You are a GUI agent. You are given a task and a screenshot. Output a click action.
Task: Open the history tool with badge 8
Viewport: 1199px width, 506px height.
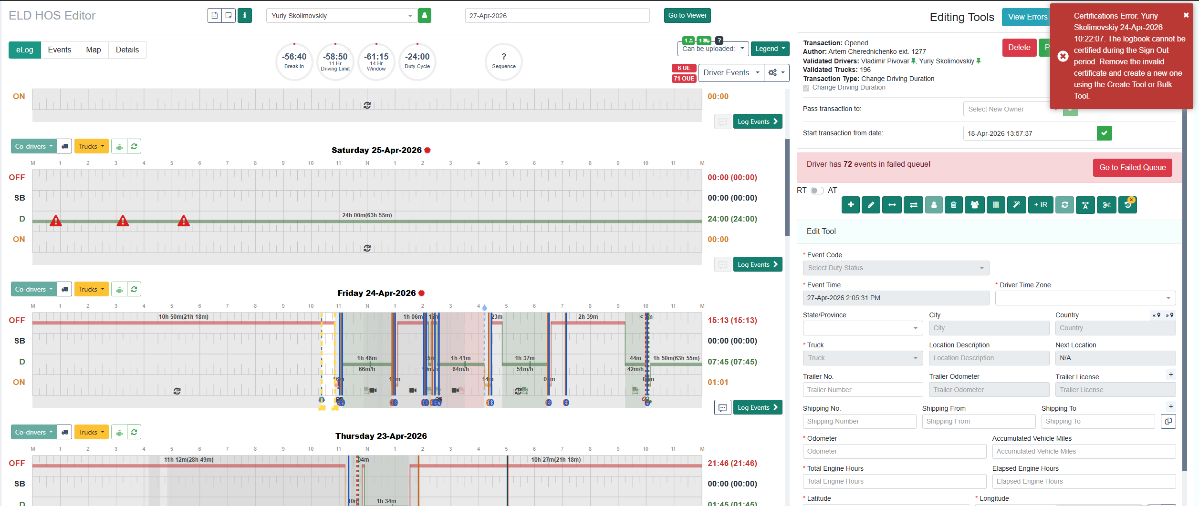point(1128,205)
